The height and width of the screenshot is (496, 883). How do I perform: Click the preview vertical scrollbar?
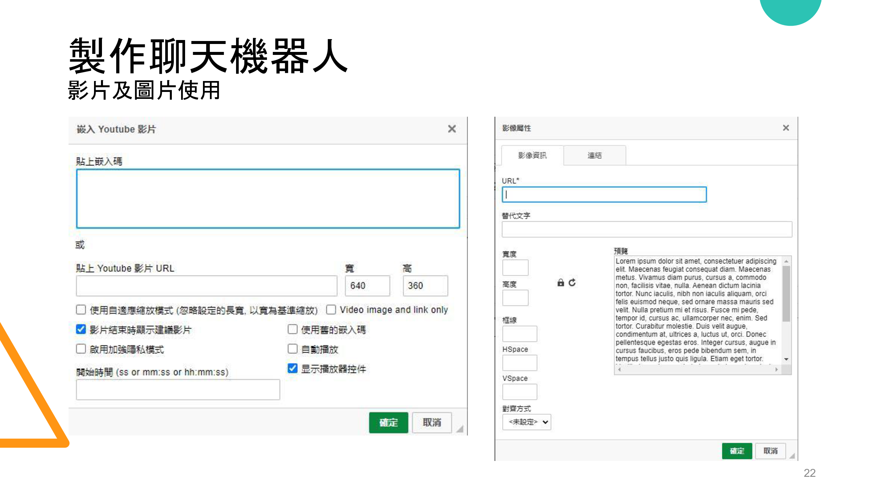pyautogui.click(x=786, y=294)
